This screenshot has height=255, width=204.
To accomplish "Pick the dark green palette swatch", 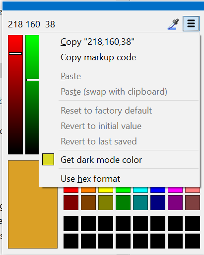I will click(x=123, y=203).
